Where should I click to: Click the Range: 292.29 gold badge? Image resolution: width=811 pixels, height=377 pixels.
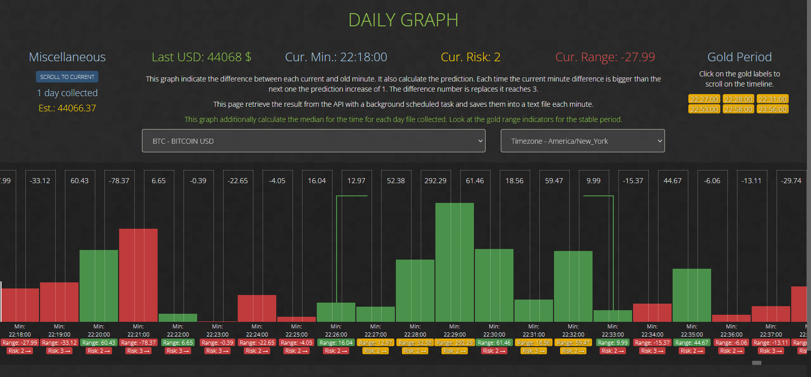pos(455,343)
